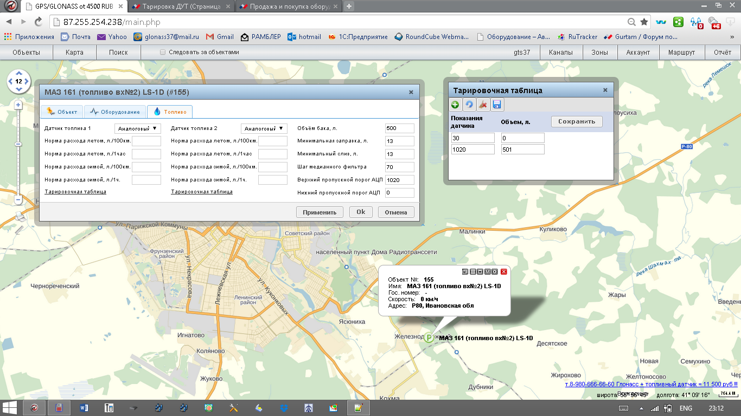The height and width of the screenshot is (416, 741).
Task: Open the Датчик топлива 1 type dropdown
Action: [138, 128]
